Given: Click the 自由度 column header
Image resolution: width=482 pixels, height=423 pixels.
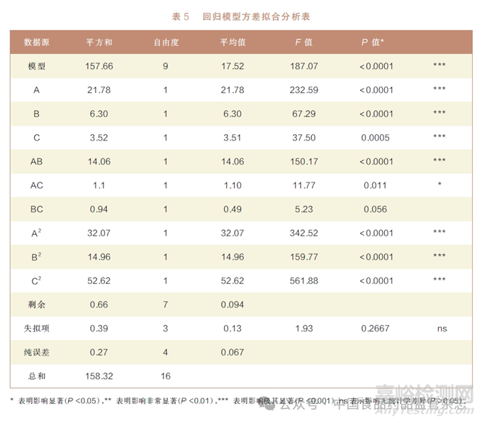Looking at the screenshot, I should pyautogui.click(x=166, y=43).
